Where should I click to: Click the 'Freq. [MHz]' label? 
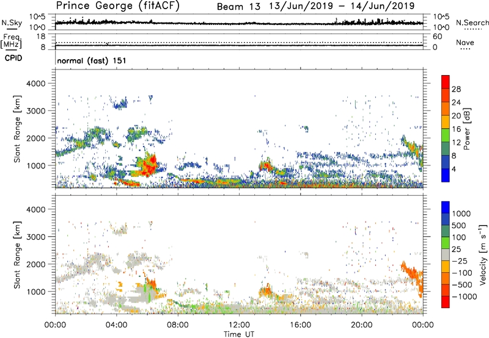[12, 41]
